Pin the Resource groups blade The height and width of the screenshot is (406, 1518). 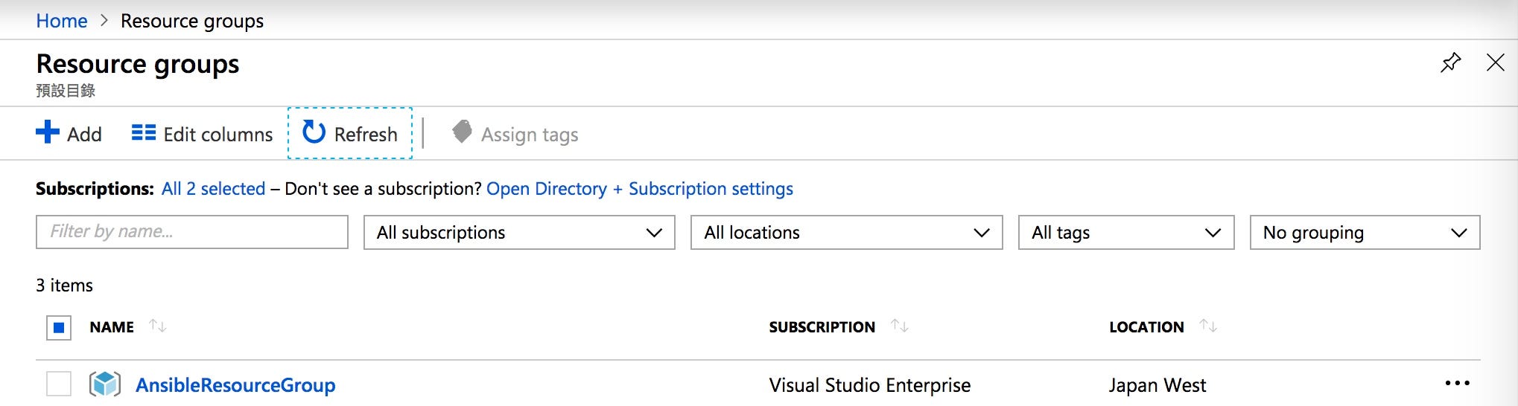[x=1450, y=62]
